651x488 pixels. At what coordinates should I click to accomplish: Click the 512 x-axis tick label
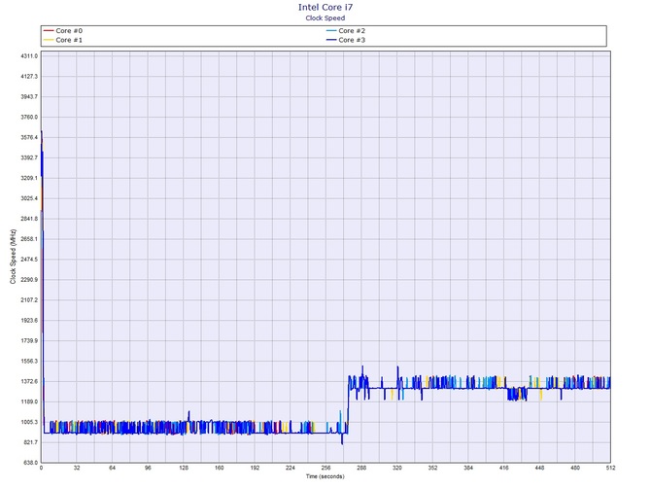(611, 468)
